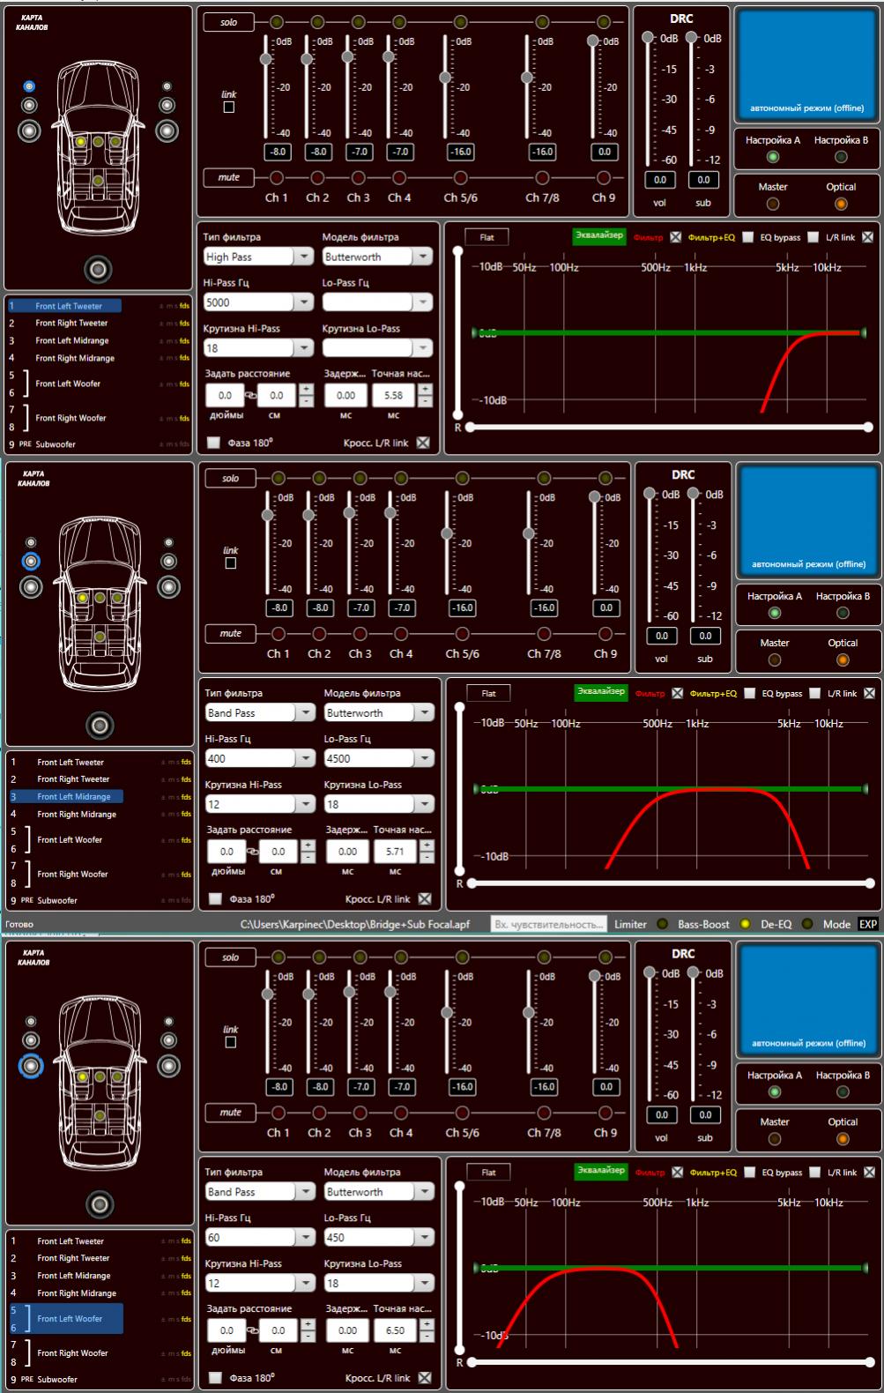Select Subwoofer channel in the bottom channel list

[x=57, y=1379]
